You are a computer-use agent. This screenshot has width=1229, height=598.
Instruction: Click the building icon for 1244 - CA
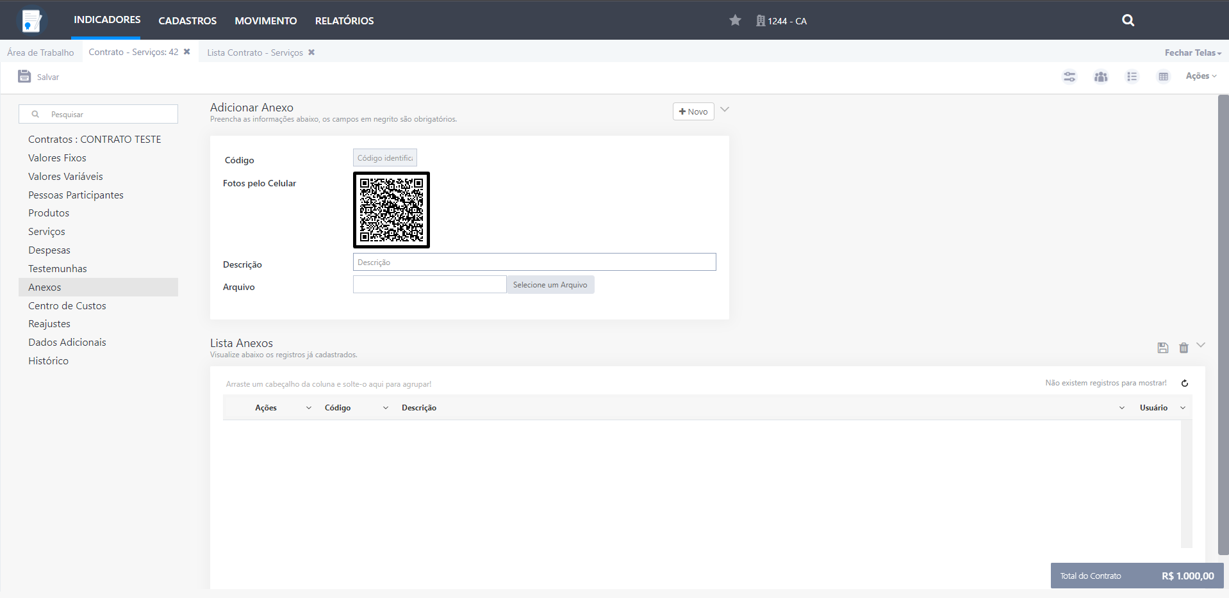point(761,20)
